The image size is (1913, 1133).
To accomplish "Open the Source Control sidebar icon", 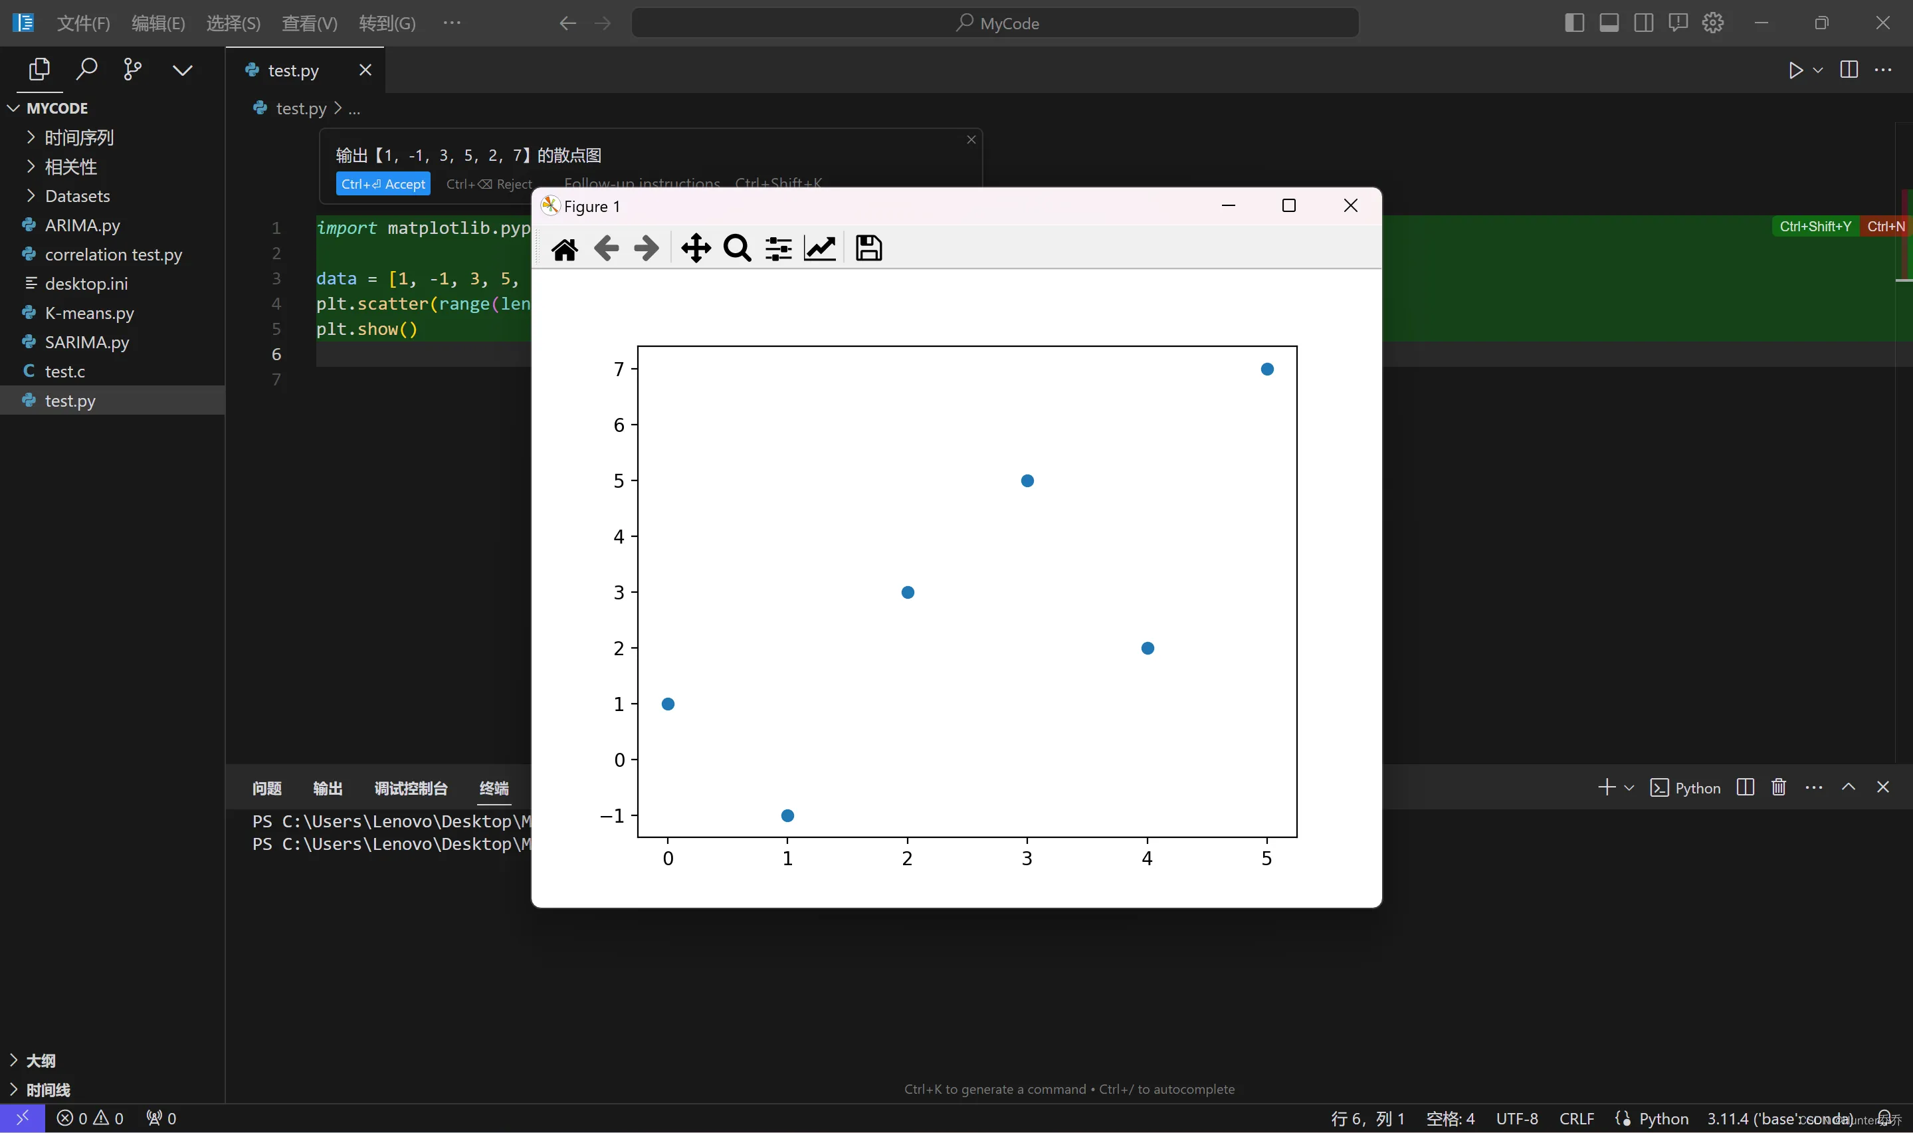I will point(133,70).
